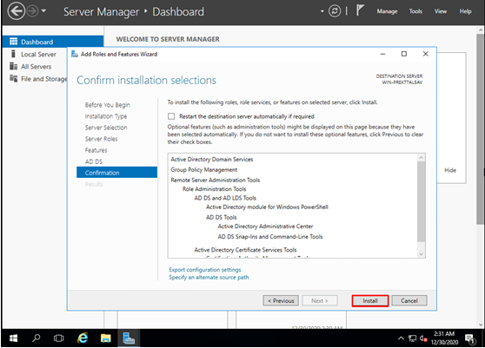Screen dimensions: 485x348
Task: Click the Dashboard grid icon
Action: pos(13,42)
